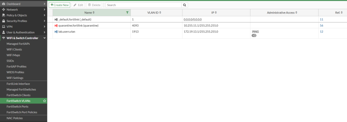Select FortiSwitch VLANs menu item
347x122 pixels.
point(23,101)
